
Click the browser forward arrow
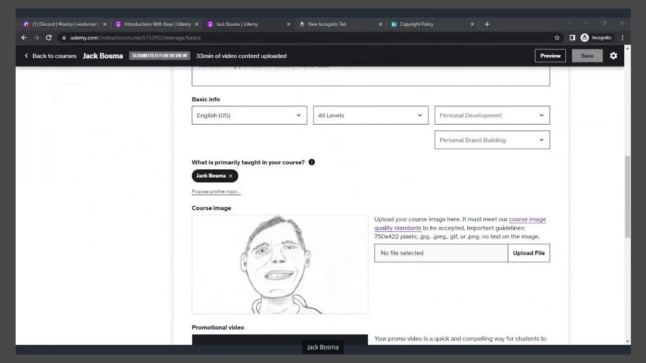point(36,38)
